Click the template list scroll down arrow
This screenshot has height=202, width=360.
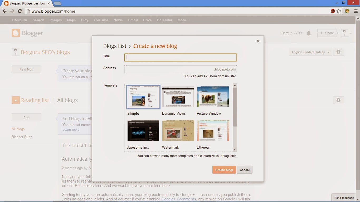[235, 149]
